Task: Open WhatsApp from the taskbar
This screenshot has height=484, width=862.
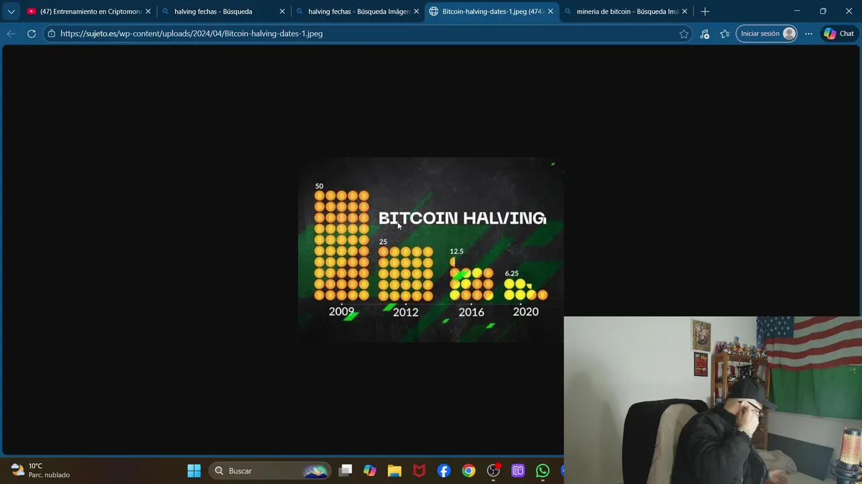Action: coord(543,471)
